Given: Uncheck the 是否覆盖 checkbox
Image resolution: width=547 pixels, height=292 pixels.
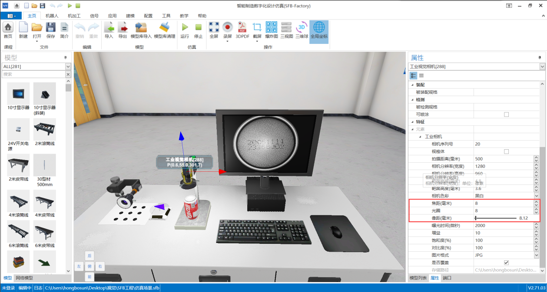Looking at the screenshot, I should tap(506, 262).
